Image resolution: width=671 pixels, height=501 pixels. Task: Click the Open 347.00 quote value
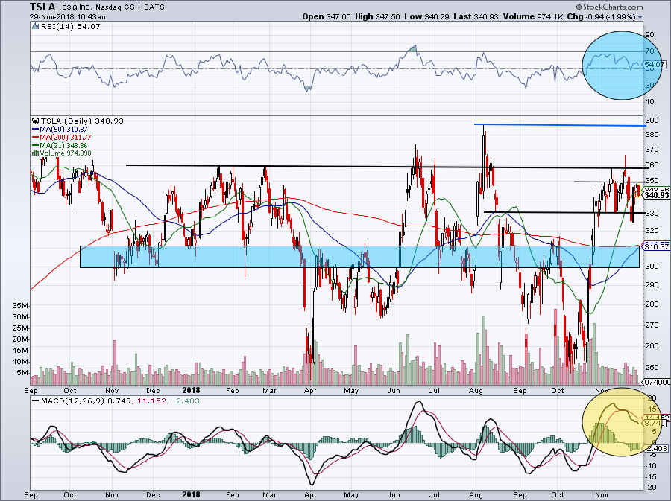point(327,16)
